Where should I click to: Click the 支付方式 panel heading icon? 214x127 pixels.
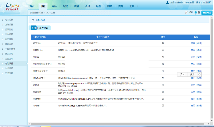pyautogui.click(x=33, y=20)
